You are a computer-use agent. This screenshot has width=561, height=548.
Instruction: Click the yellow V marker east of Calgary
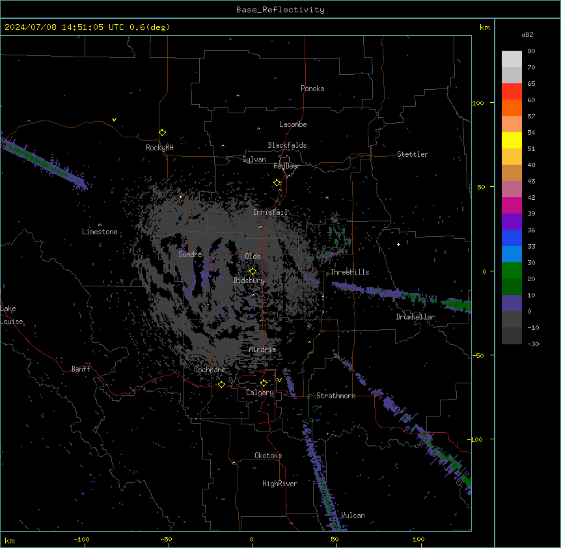tap(279, 380)
